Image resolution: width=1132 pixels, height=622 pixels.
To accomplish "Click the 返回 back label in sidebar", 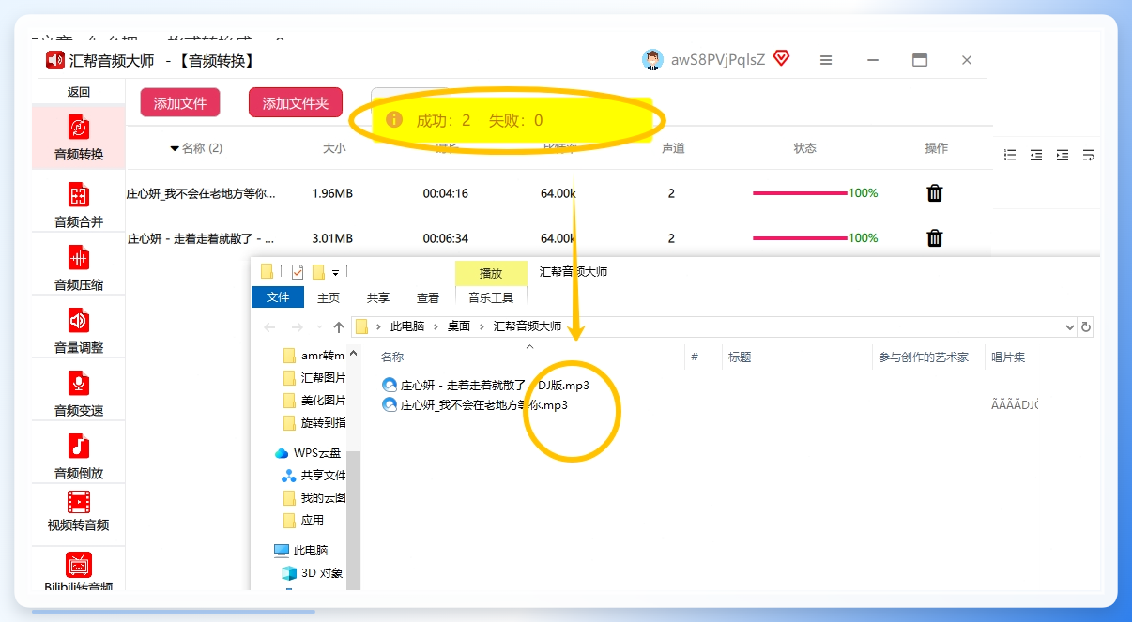I will [x=79, y=92].
